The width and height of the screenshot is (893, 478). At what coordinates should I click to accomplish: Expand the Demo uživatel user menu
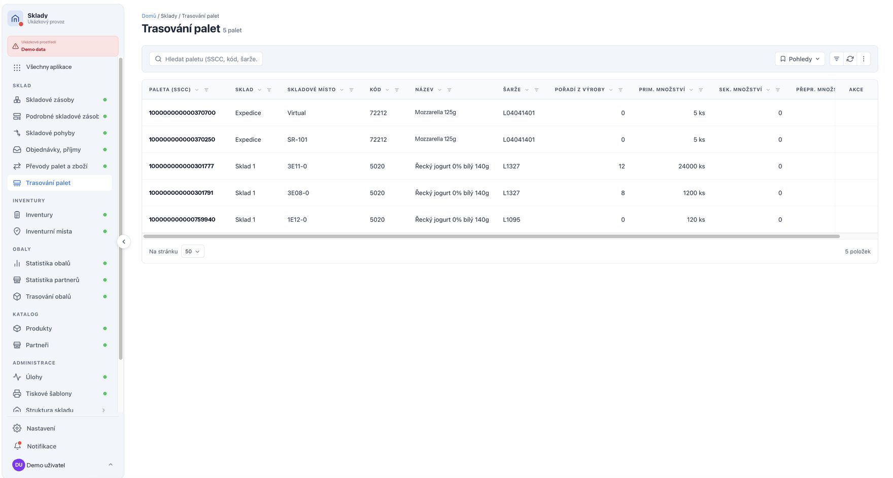pos(63,465)
